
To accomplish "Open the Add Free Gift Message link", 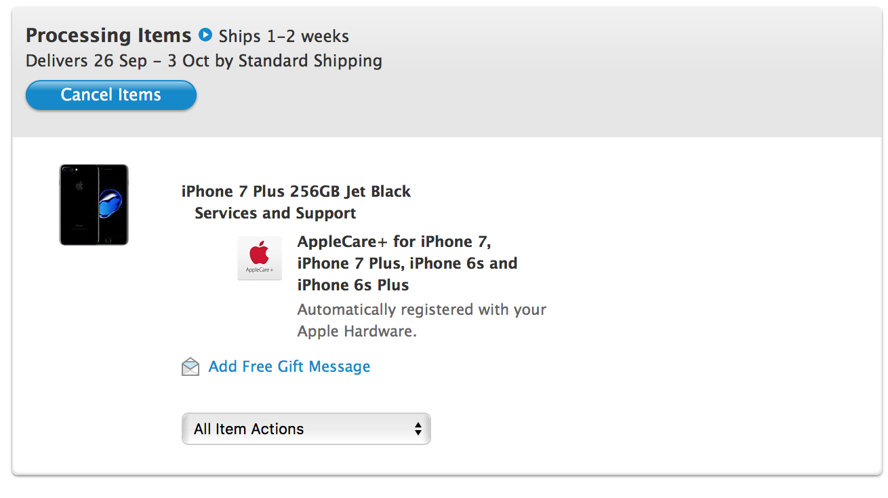I will [289, 366].
